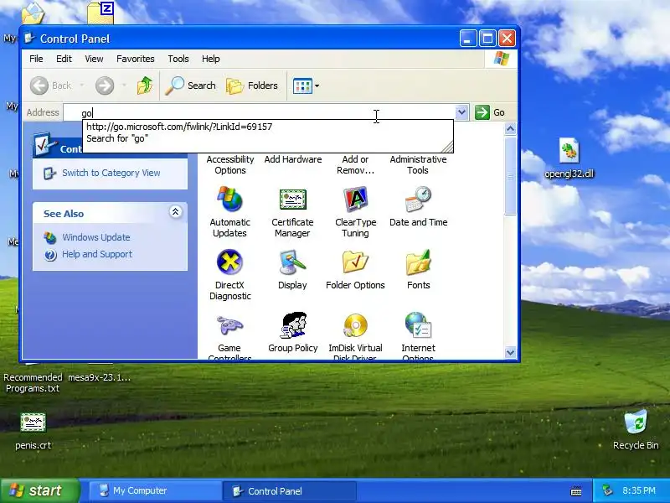Screen dimensions: 670x503
Task: Select Recommended Programs.txt desktop file
Action: click(33, 383)
